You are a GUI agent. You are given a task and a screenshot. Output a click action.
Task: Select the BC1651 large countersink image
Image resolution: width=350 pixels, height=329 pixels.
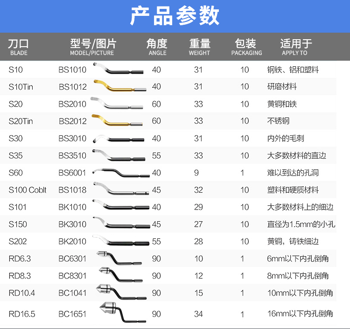point(123,313)
